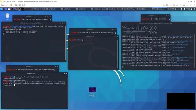Viewport: 196px width, 110px height.
Task: Click the display icon beside the clock
Action: [175, 9]
